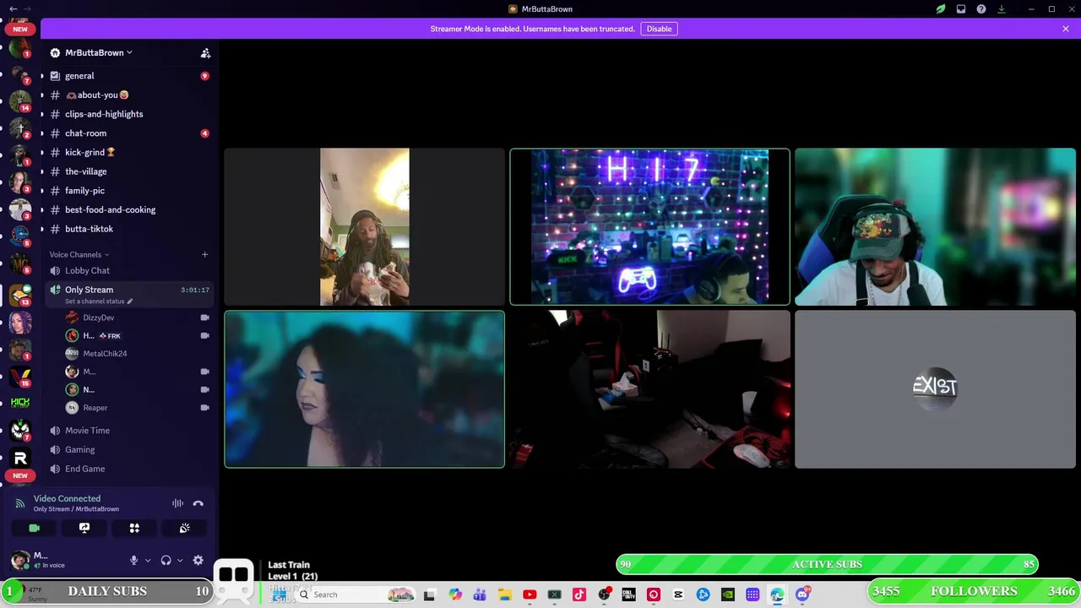Viewport: 1081px width, 608px height.
Task: Expand the kick-grind channel arrow
Action: (42, 152)
